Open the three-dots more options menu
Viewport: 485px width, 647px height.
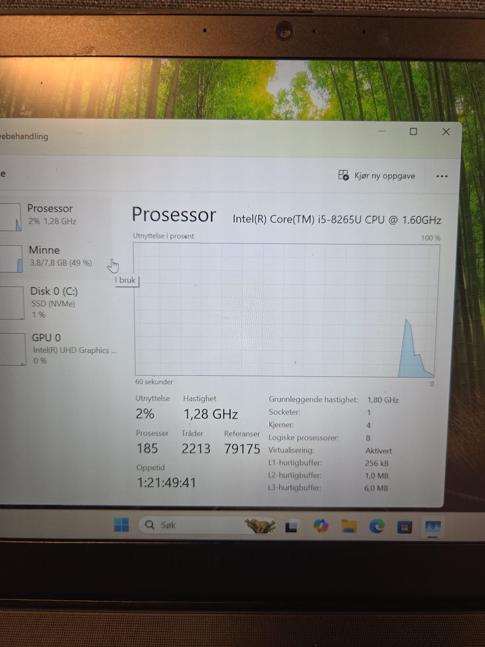(x=442, y=176)
